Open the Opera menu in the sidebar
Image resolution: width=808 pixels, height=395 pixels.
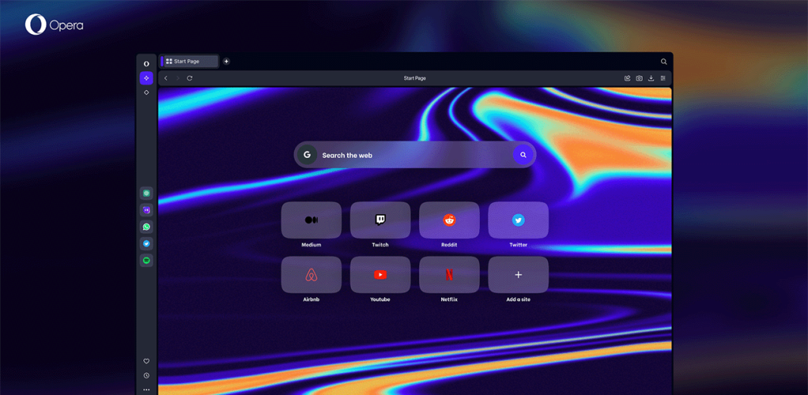[146, 64]
